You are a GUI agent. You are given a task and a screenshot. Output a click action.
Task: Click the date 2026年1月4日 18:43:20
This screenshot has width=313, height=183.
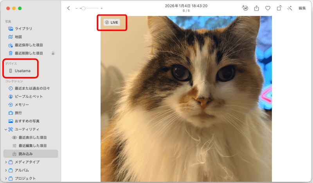[186, 6]
